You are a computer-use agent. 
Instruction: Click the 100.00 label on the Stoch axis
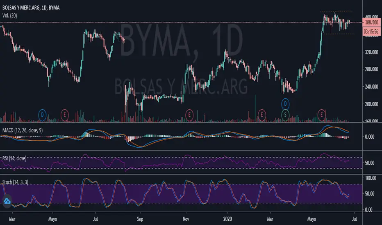(371, 178)
